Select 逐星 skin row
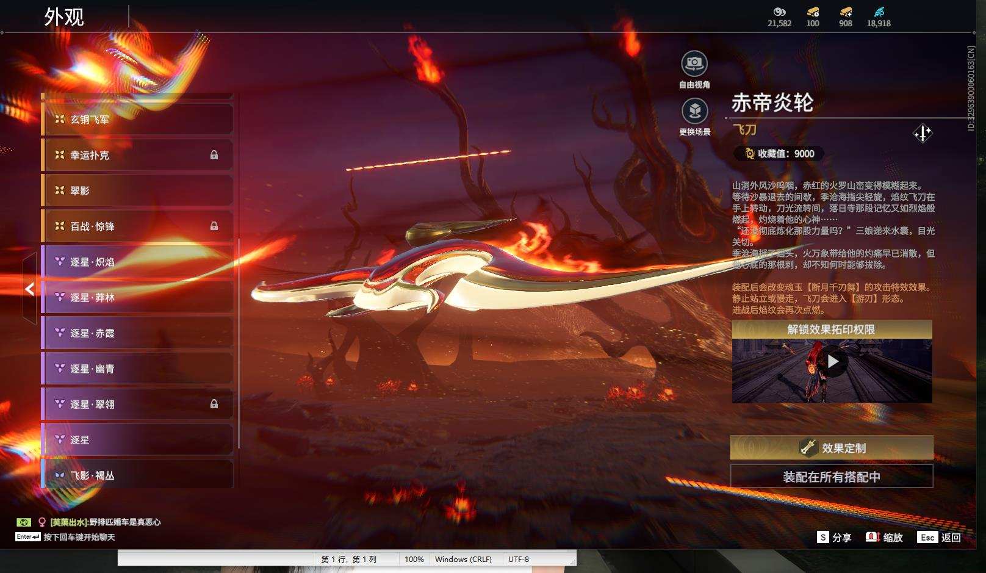Viewport: 986px width, 573px height. coord(137,439)
